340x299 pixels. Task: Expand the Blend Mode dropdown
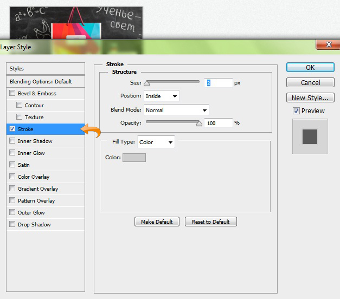(176, 110)
